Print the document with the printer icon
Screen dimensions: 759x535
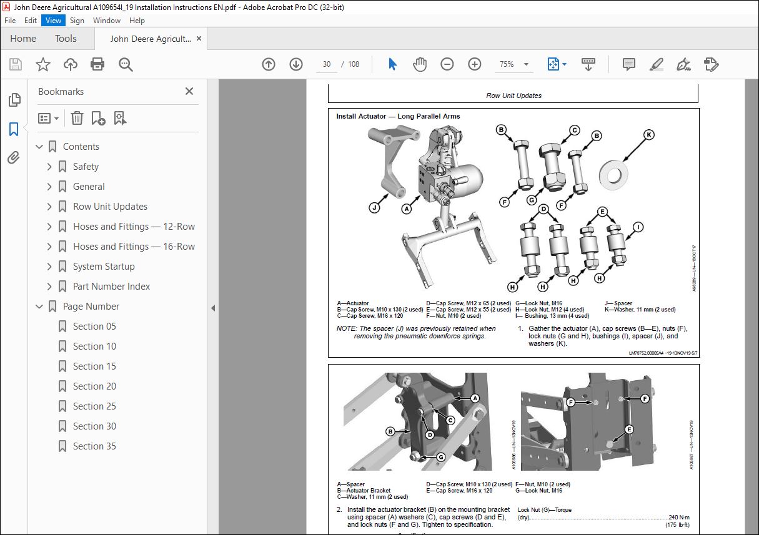tap(97, 64)
